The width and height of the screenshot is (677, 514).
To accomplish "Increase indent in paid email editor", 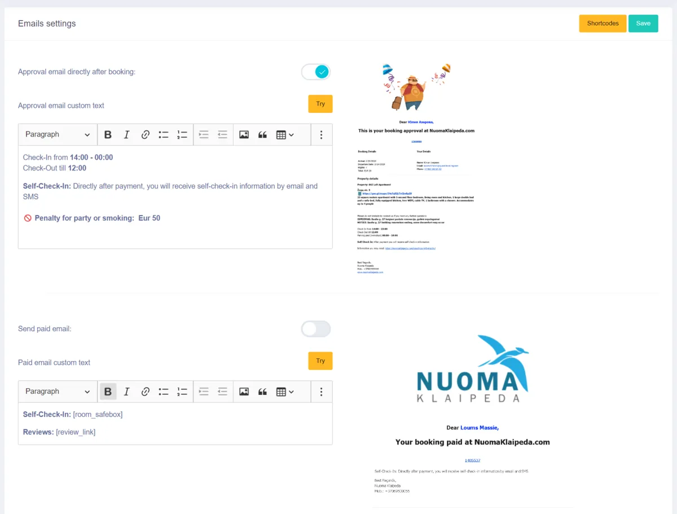I will [x=204, y=392].
